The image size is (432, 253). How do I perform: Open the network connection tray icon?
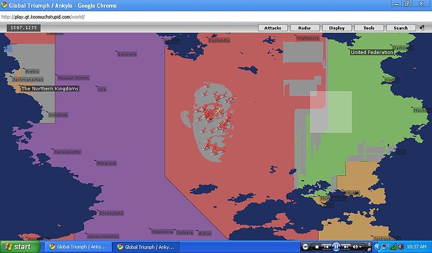(x=385, y=247)
